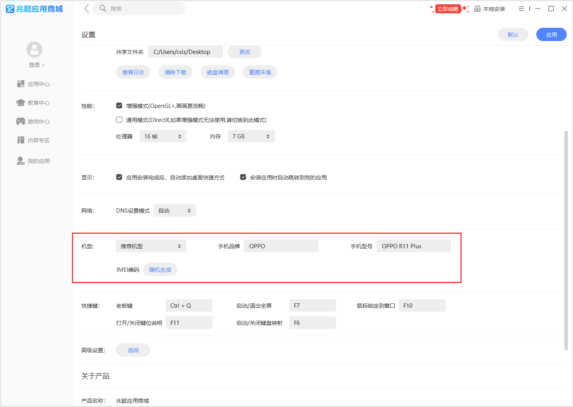Open the hamburger menu icon
This screenshot has width=573, height=407.
point(521,9)
